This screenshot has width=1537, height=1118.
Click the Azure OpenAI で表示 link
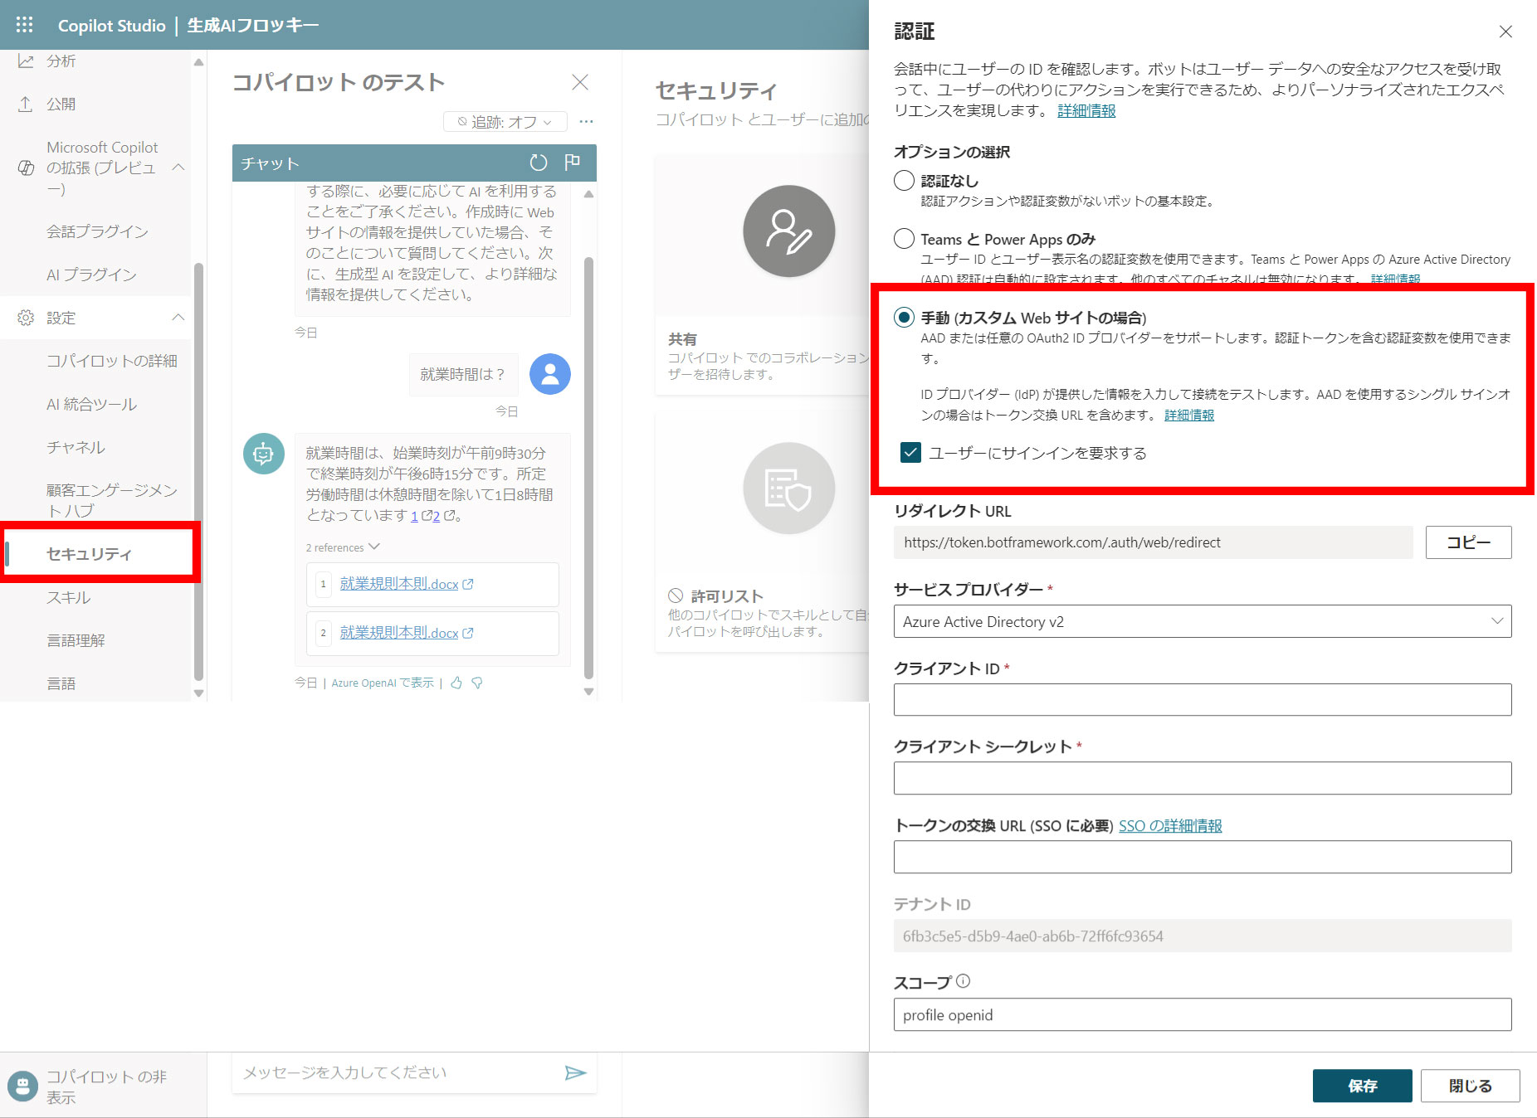tap(383, 683)
